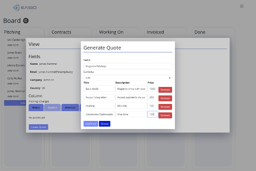Remove the Basic build row

point(165,90)
